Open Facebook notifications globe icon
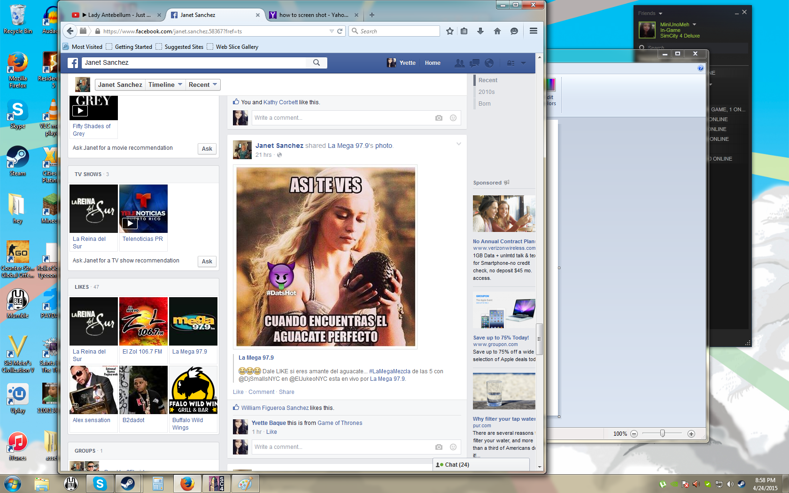Viewport: 789px width, 493px height. click(489, 63)
